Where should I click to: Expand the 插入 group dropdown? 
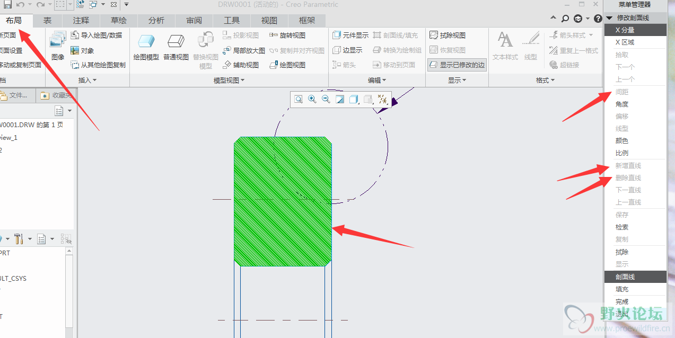click(x=87, y=80)
